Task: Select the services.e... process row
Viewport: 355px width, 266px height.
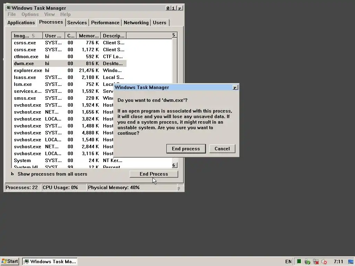Action: (x=63, y=91)
